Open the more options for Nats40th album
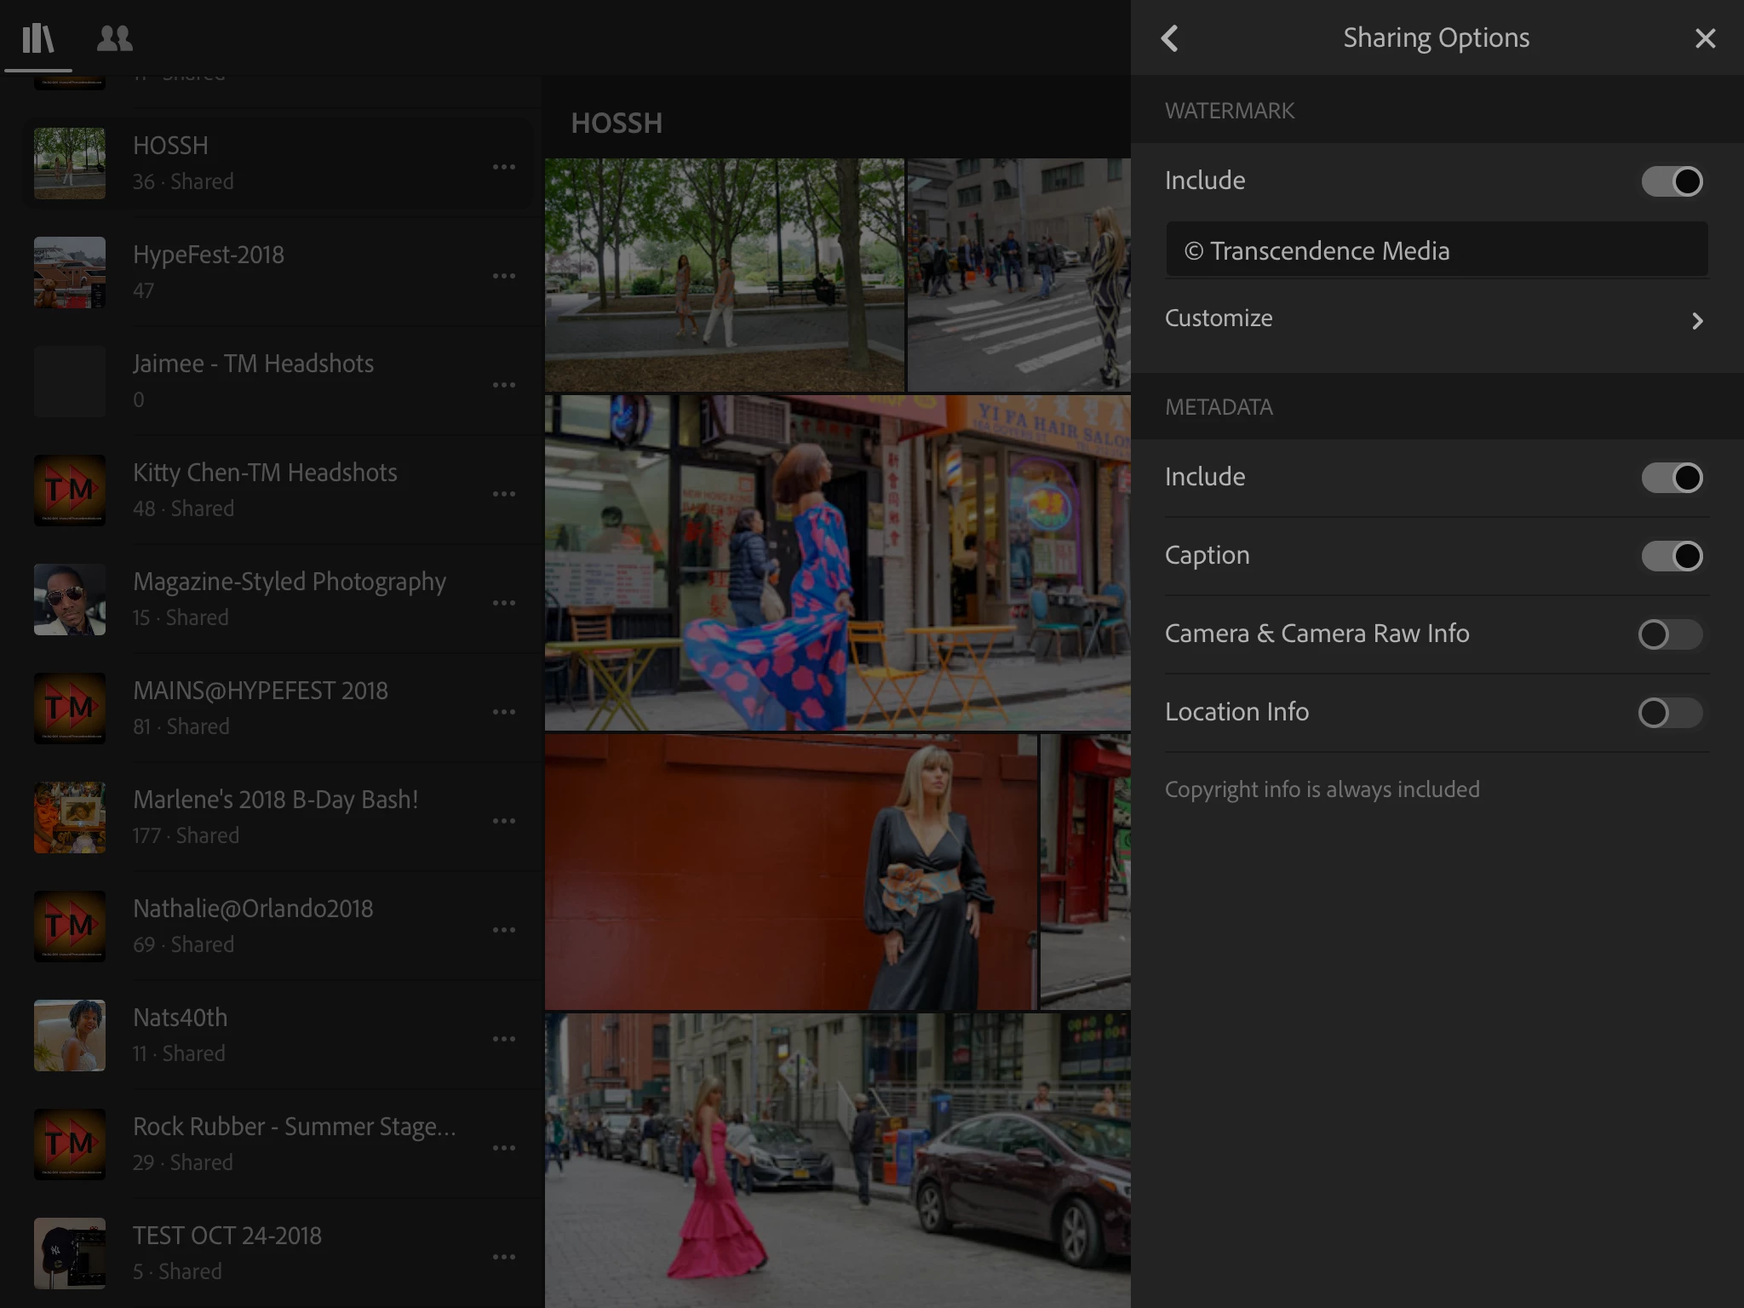This screenshot has width=1744, height=1308. coord(504,1039)
